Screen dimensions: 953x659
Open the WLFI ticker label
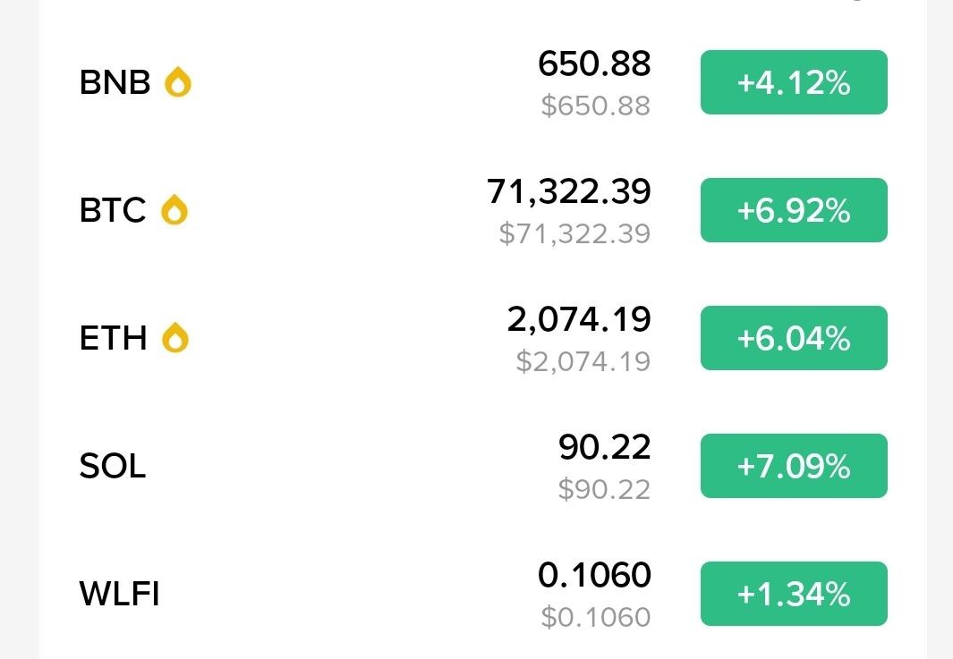point(119,594)
